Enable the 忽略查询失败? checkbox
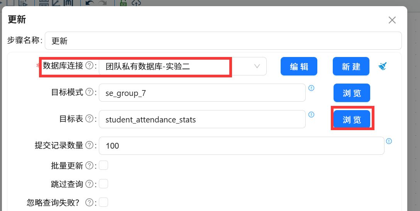 [x=103, y=202]
